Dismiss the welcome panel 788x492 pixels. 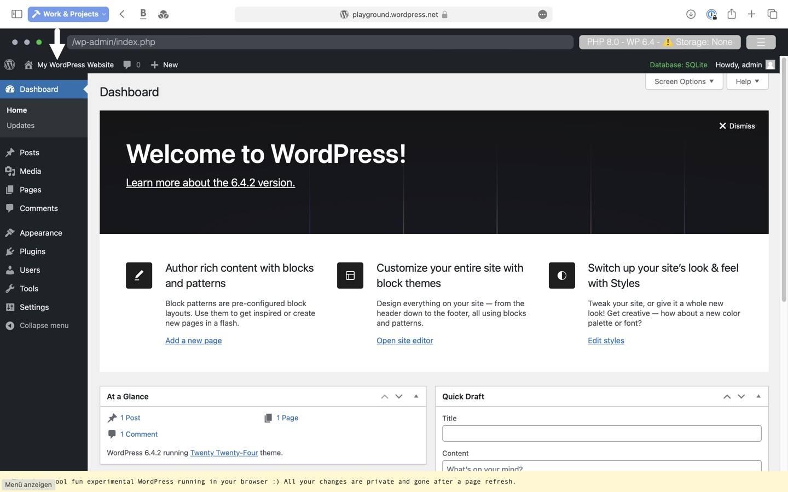click(x=737, y=126)
